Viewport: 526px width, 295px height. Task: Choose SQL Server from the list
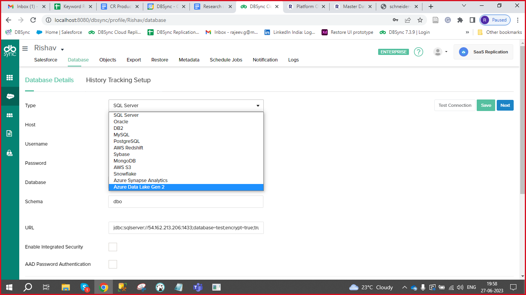(x=186, y=115)
